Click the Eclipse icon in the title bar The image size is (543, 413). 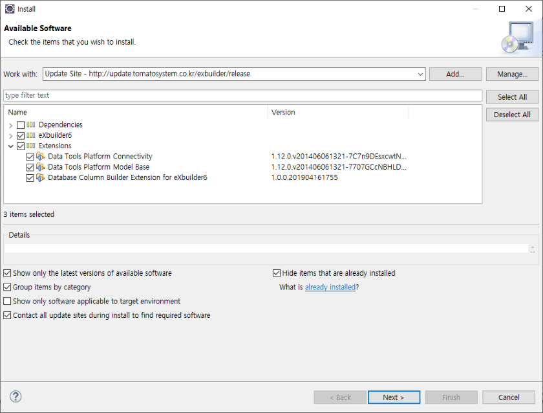click(x=9, y=9)
